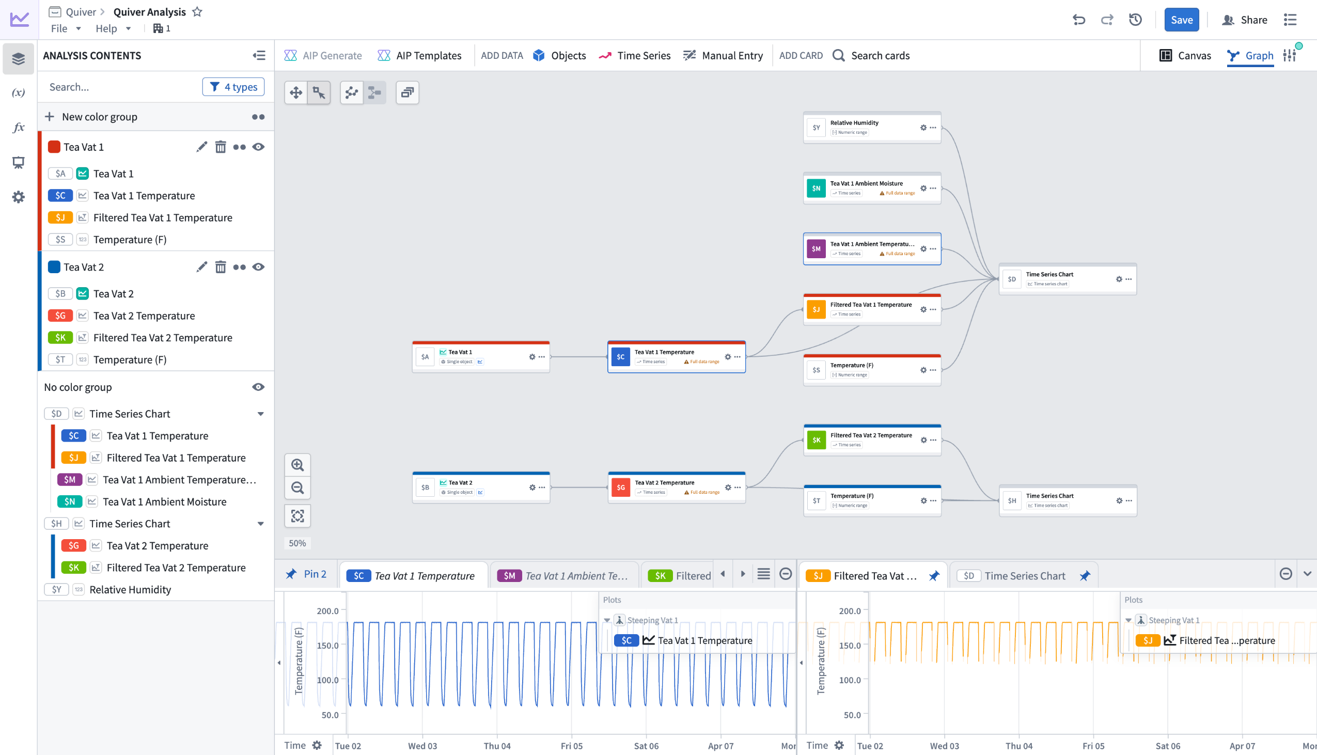Viewport: 1317px width, 755px height.
Task: Click the undo icon in the top toolbar
Action: [x=1079, y=20]
